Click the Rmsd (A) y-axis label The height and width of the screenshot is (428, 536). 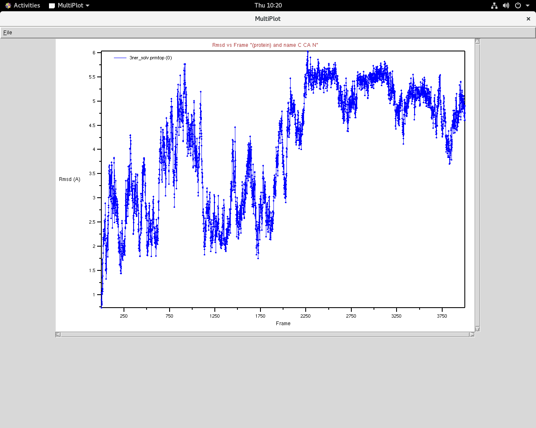(x=70, y=179)
